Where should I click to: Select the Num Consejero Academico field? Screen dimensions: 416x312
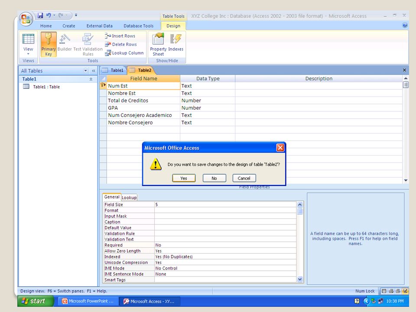143,115
